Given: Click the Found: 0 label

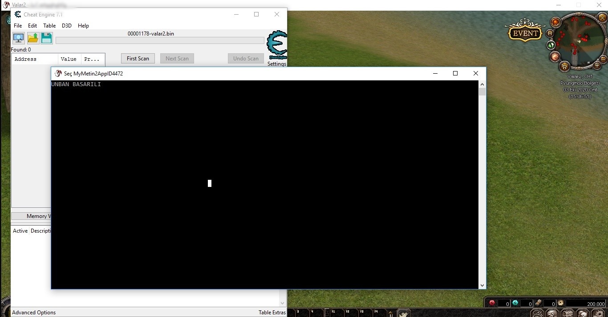Looking at the screenshot, I should pyautogui.click(x=21, y=50).
